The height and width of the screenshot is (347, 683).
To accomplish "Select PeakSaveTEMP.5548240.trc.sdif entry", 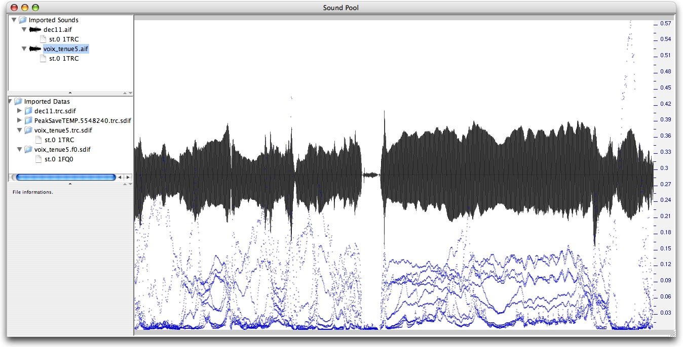I will coord(83,121).
